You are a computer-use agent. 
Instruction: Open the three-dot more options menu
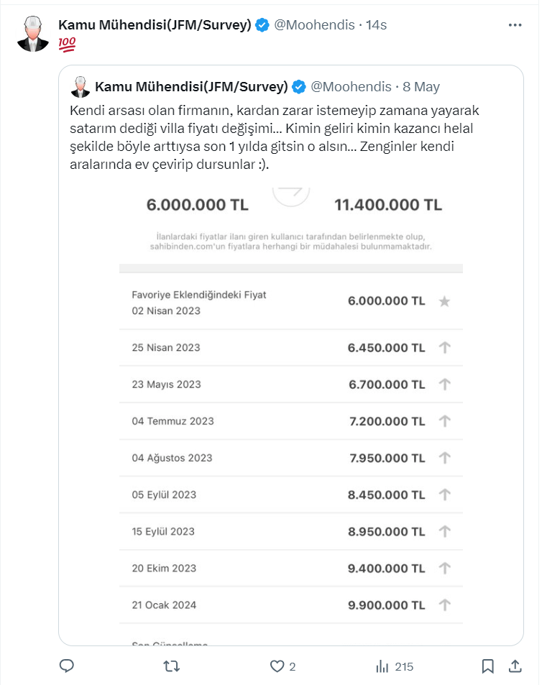(x=515, y=24)
